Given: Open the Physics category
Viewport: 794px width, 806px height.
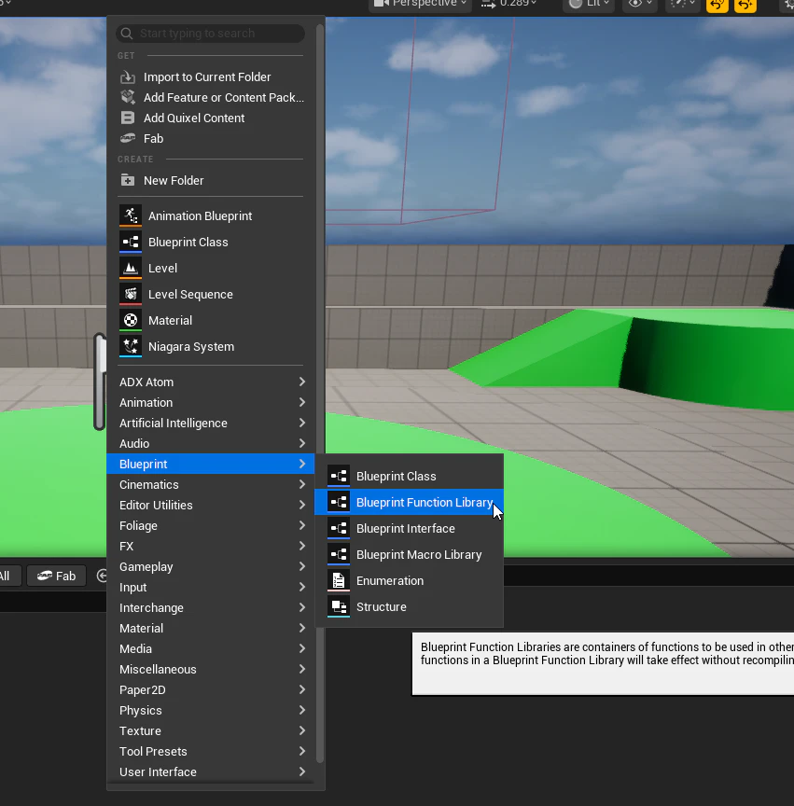Looking at the screenshot, I should (x=210, y=711).
